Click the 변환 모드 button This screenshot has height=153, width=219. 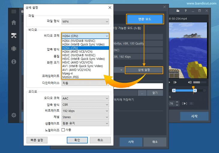(x=145, y=19)
